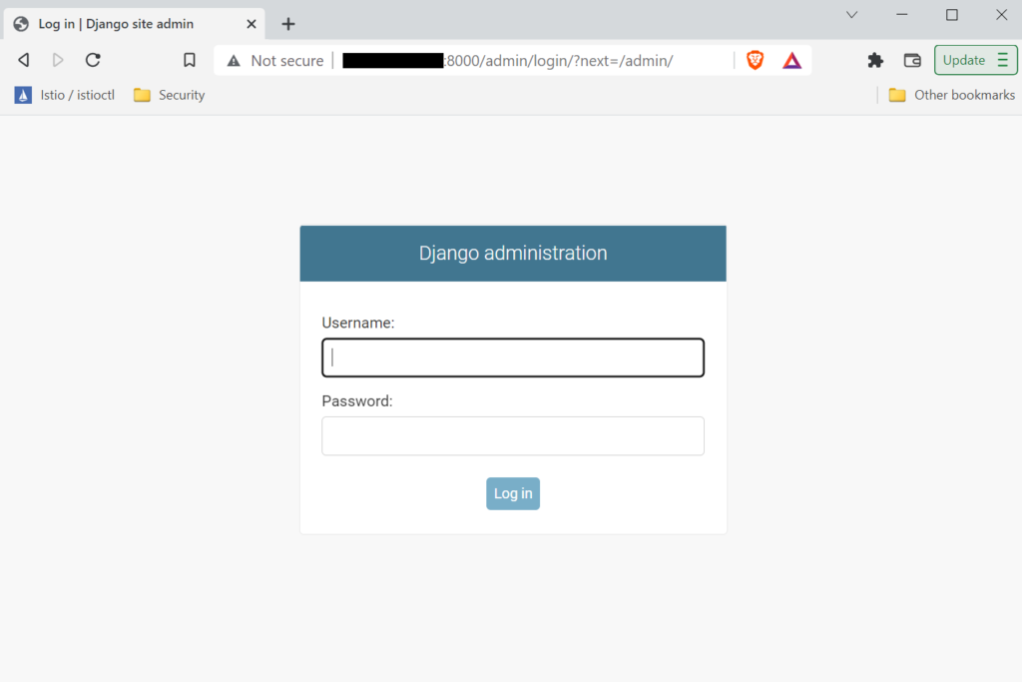Bookmark this page with the star icon
Image resolution: width=1022 pixels, height=682 pixels.
(190, 59)
